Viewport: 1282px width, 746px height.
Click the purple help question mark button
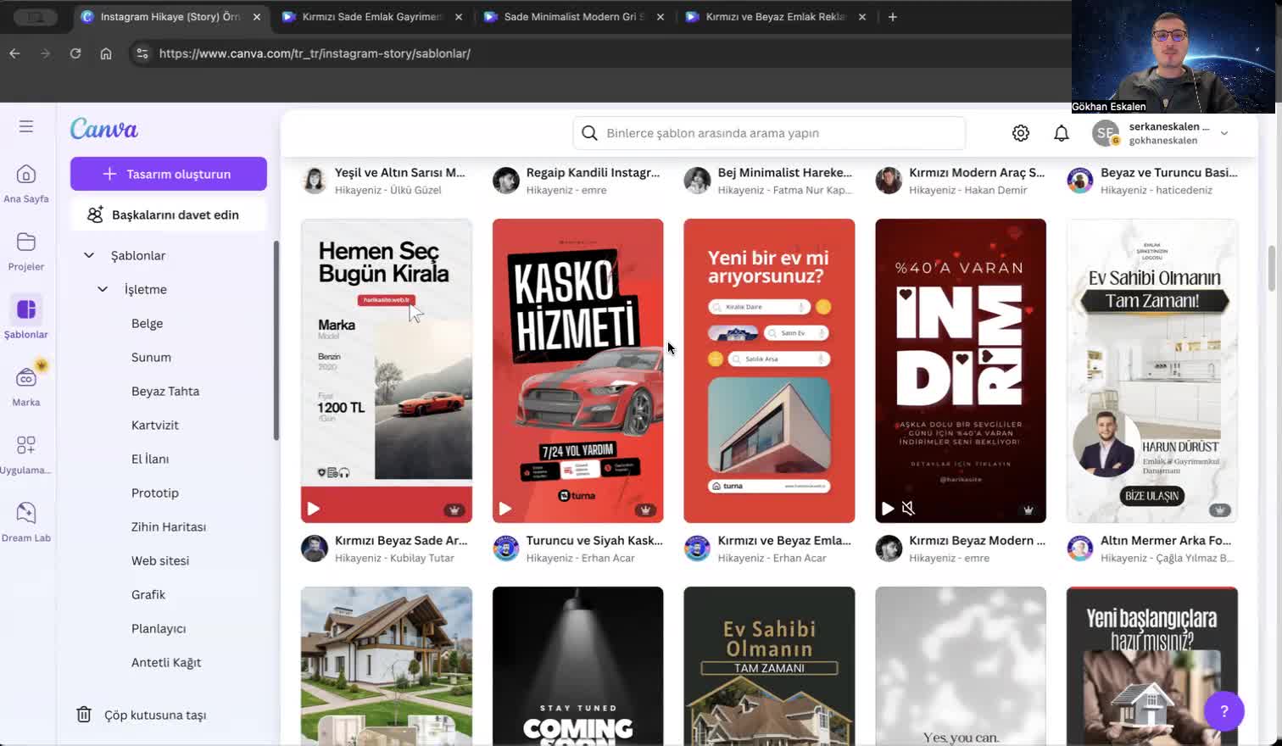tap(1223, 711)
